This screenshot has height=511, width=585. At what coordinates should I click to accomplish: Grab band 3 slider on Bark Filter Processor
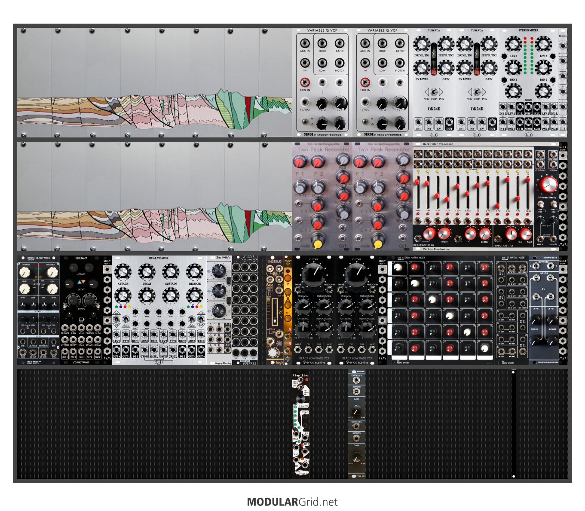click(438, 196)
